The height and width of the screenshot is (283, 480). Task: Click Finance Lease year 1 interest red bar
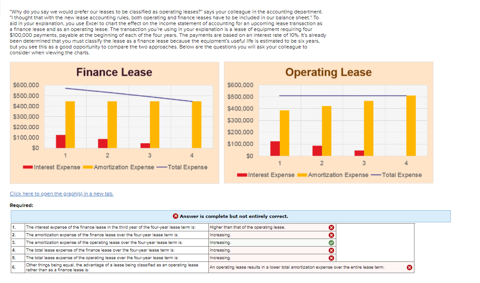pos(61,141)
